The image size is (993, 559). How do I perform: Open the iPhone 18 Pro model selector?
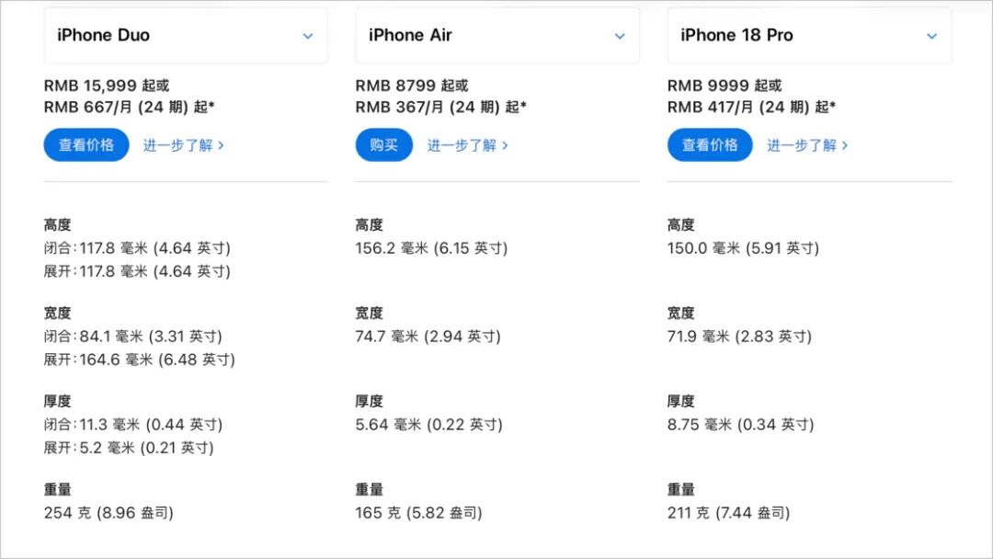[x=809, y=36]
